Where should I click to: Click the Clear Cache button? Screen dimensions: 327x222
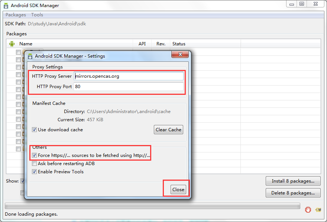tap(168, 129)
